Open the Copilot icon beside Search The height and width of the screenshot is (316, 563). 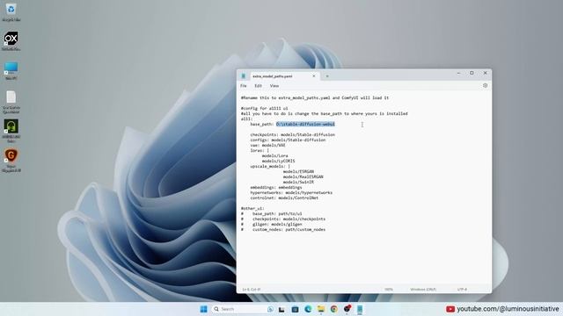point(270,309)
